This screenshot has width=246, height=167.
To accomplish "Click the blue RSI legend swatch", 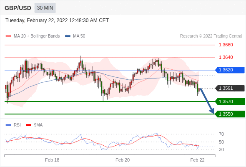I will [x=8, y=125].
